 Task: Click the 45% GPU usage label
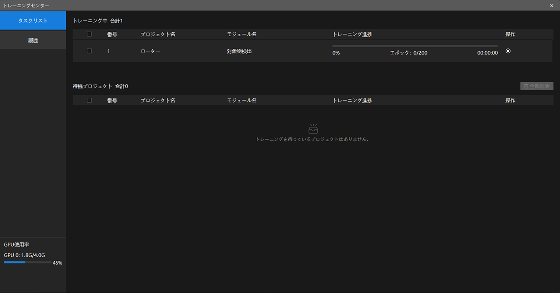coord(57,263)
